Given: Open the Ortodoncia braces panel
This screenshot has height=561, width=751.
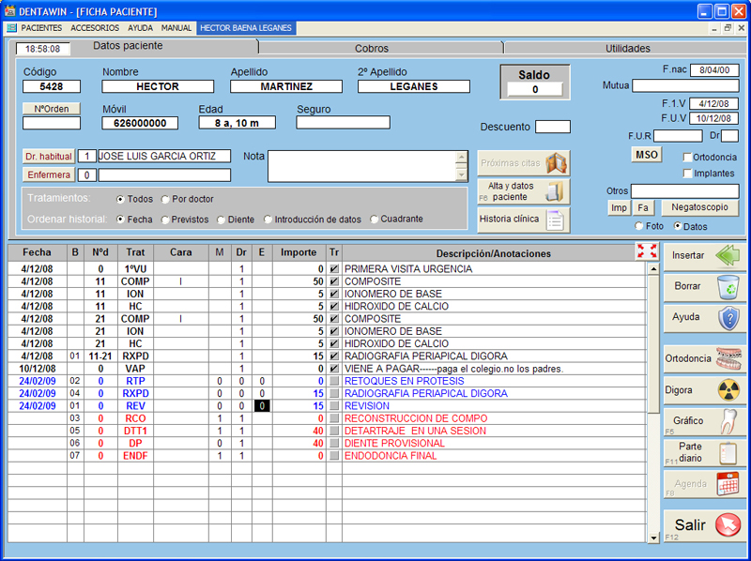Looking at the screenshot, I should (x=704, y=358).
